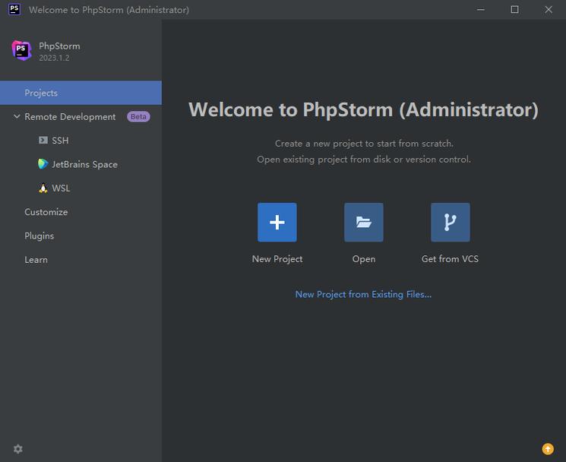Minimize the PhpStorm welcome window
The height and width of the screenshot is (462, 566).
[x=481, y=9]
